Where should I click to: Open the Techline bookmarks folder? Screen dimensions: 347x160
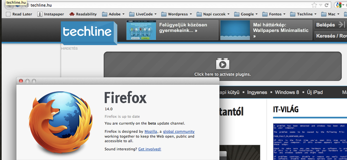tap(303, 14)
